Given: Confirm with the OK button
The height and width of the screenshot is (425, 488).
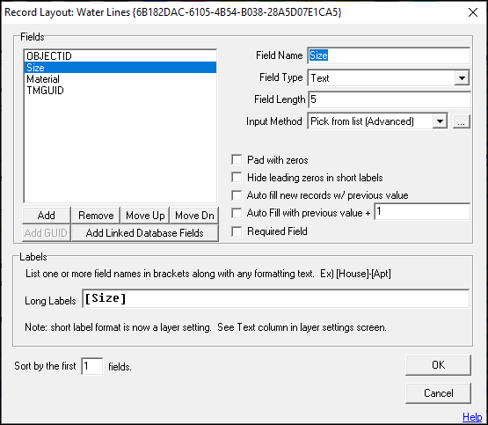Looking at the screenshot, I should 438,365.
